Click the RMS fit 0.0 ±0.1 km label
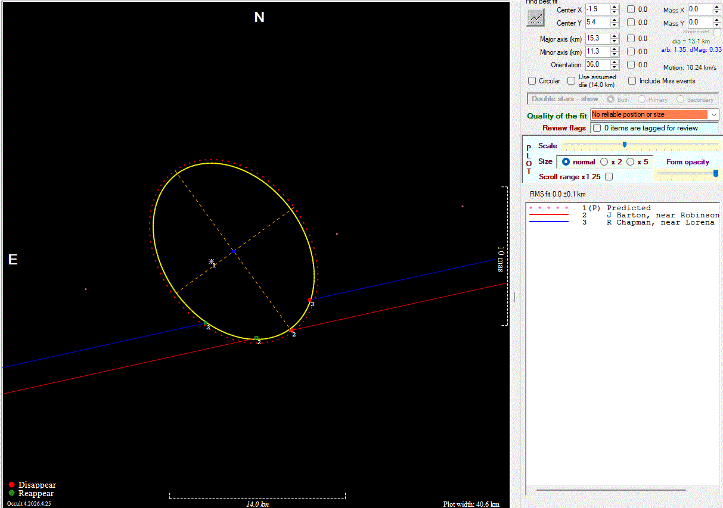Image resolution: width=723 pixels, height=508 pixels. point(558,194)
